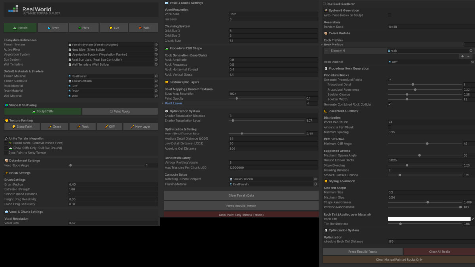Open object picker for Terrain Compute field

click(156, 81)
